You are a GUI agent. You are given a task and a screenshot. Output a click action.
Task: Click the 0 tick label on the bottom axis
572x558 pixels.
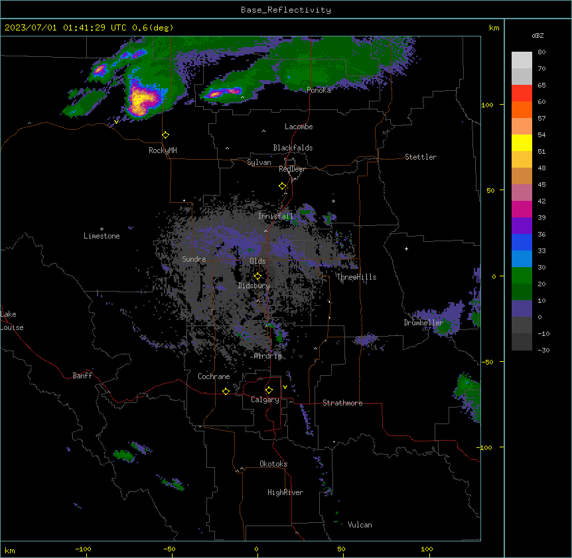[256, 549]
